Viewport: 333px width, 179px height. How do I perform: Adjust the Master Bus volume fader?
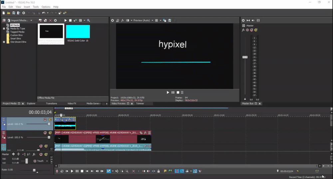(245, 57)
